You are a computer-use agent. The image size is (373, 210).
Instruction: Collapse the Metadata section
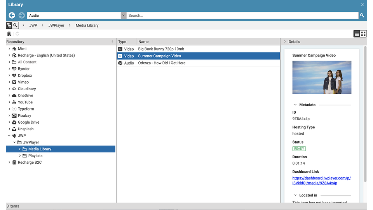click(295, 105)
